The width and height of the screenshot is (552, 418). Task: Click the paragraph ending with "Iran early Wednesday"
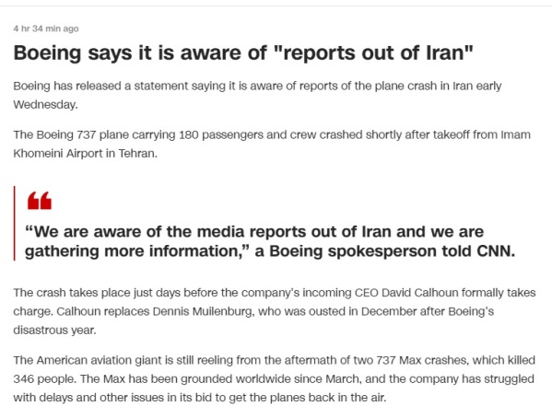click(257, 95)
